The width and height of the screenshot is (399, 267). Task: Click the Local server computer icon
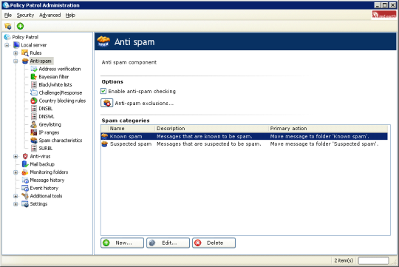tap(16, 45)
